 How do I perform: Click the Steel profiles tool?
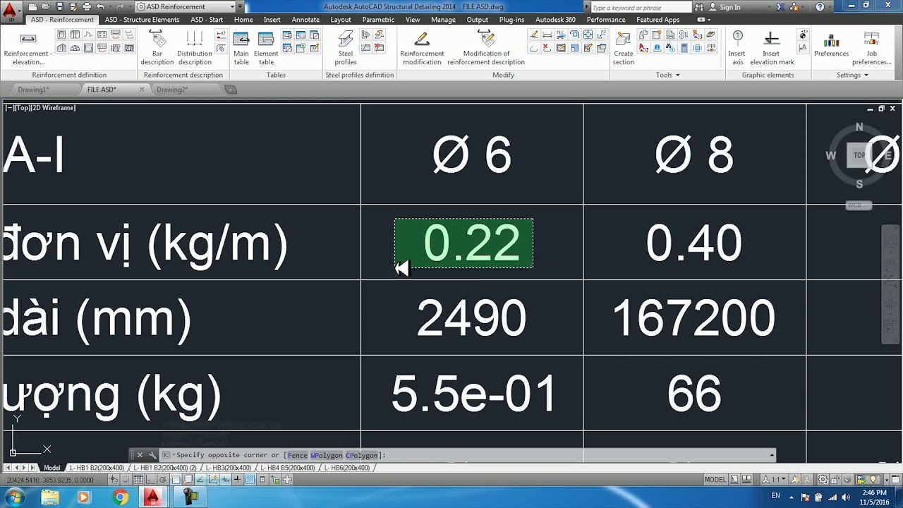pyautogui.click(x=346, y=47)
